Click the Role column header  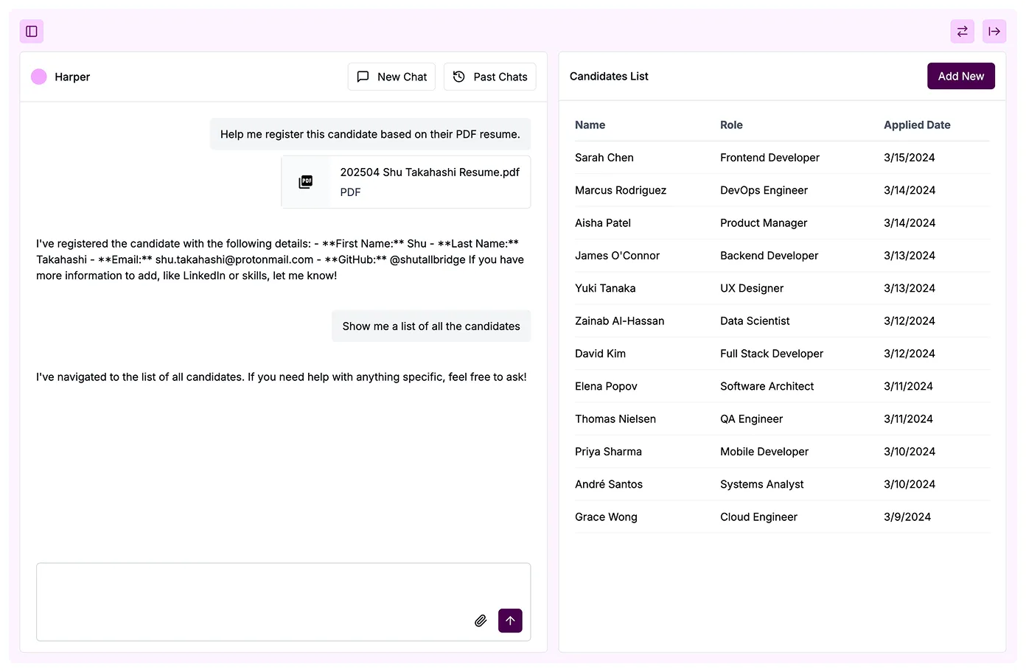click(x=731, y=125)
